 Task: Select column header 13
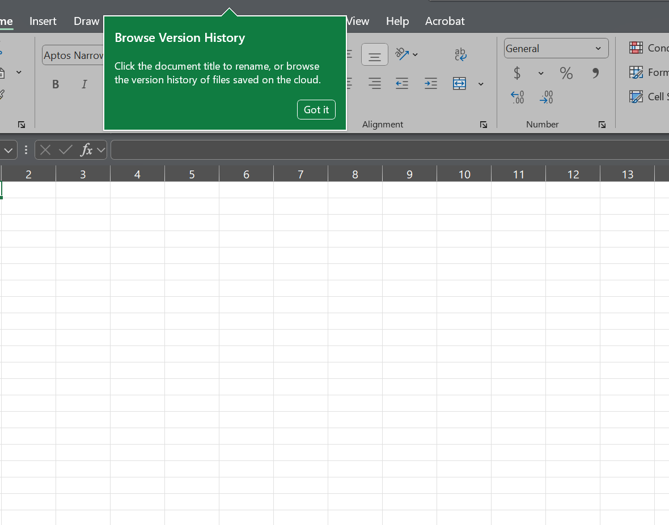(x=627, y=174)
